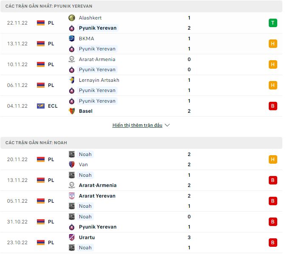Click the Armenian flag for 20.11.22 match
The height and width of the screenshot is (254, 287).
pos(41,159)
